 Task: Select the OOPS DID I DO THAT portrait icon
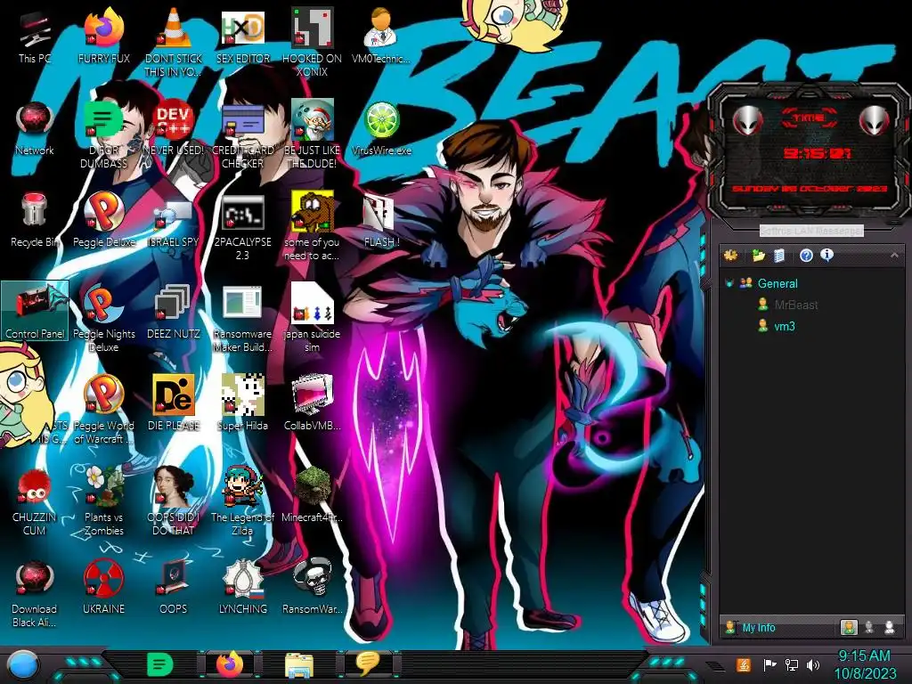[x=174, y=501]
